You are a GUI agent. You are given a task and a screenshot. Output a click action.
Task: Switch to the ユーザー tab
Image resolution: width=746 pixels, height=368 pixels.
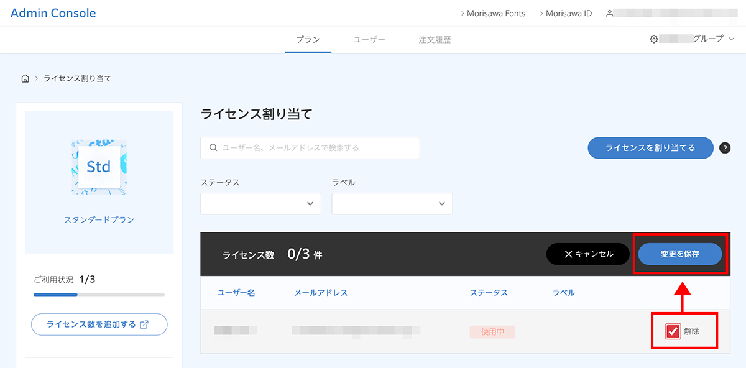pyautogui.click(x=369, y=39)
